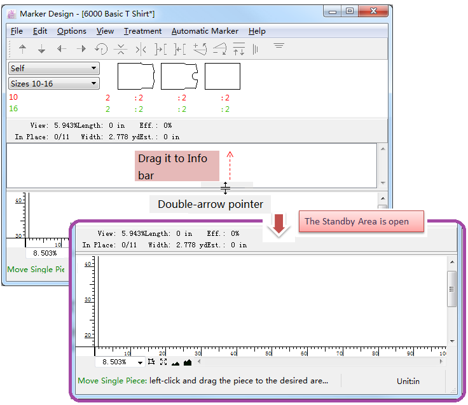The width and height of the screenshot is (468, 405).
Task: Click the move piece up arrow icon
Action: point(22,49)
